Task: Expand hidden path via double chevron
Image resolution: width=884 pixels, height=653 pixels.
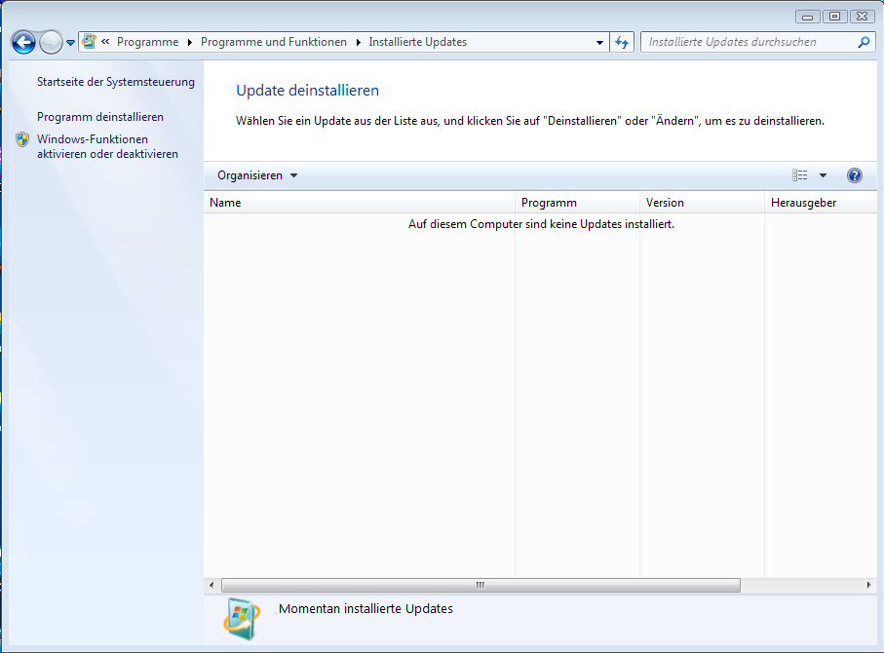Action: coord(105,42)
